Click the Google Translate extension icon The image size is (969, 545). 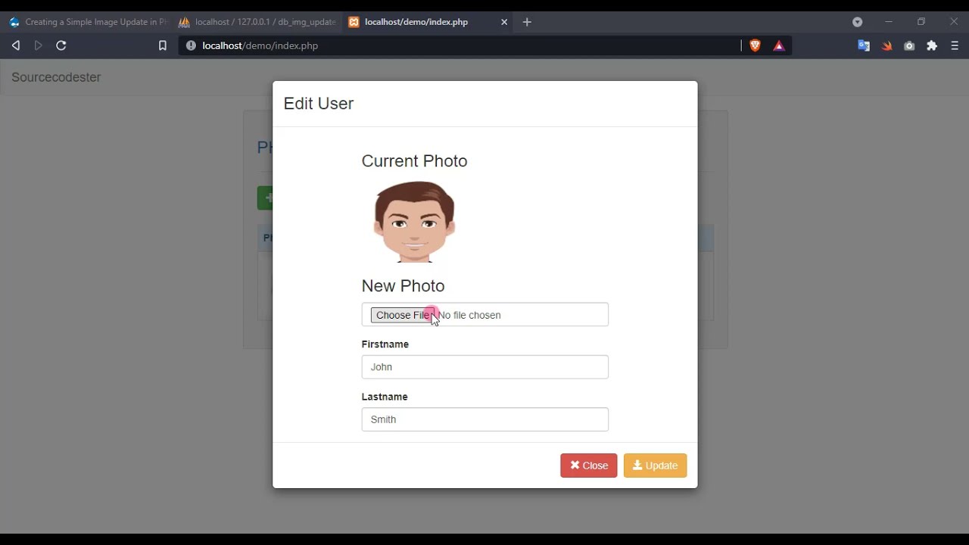coord(864,45)
